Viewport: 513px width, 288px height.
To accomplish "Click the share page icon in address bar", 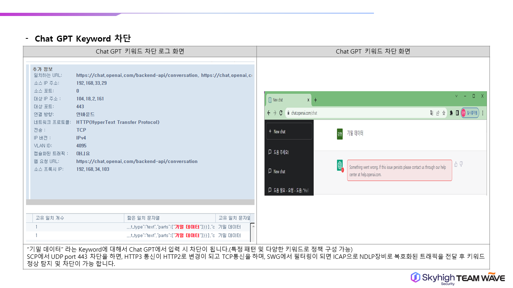I will 437,113.
